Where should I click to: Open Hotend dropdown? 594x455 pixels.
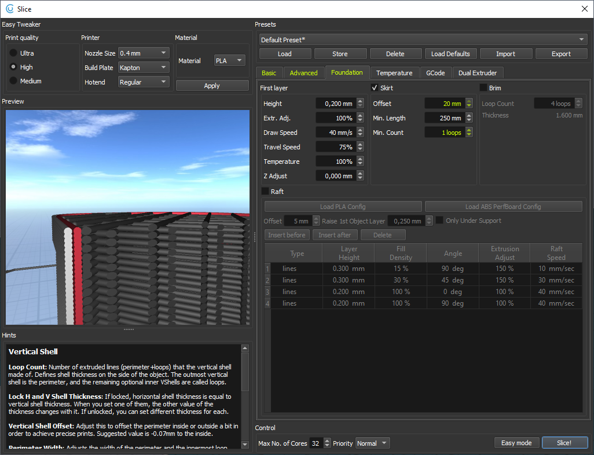click(144, 82)
